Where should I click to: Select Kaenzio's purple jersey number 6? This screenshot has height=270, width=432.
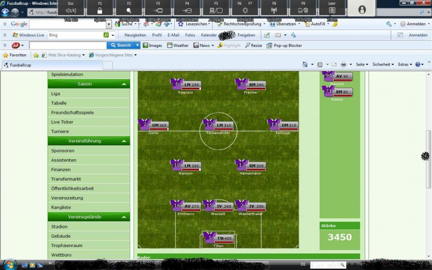pos(177,84)
